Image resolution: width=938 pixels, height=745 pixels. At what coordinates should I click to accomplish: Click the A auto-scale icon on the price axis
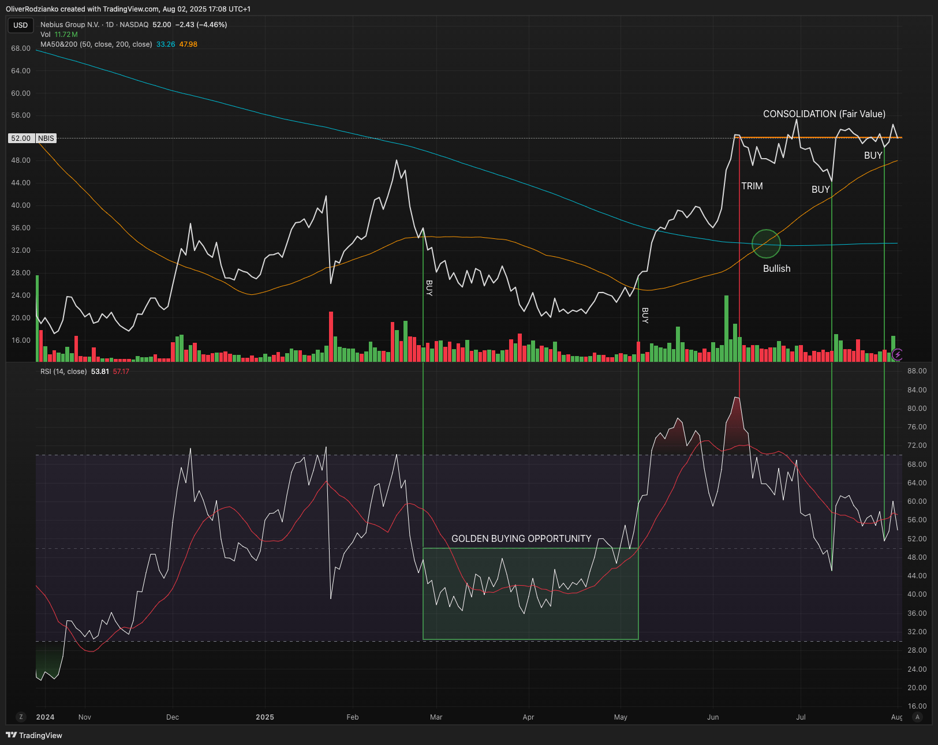917,717
